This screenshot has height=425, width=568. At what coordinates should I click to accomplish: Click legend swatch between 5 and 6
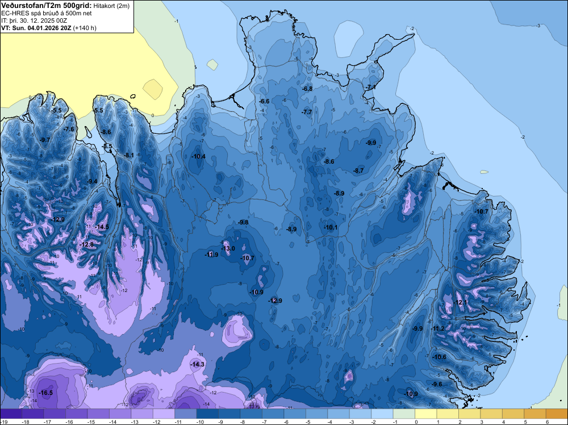(535, 414)
